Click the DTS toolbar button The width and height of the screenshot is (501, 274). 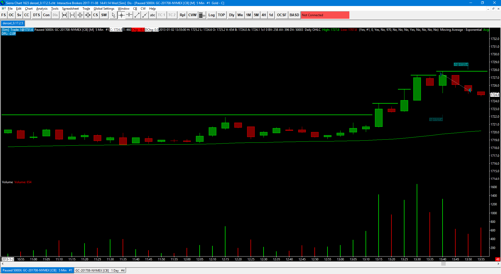[37, 15]
